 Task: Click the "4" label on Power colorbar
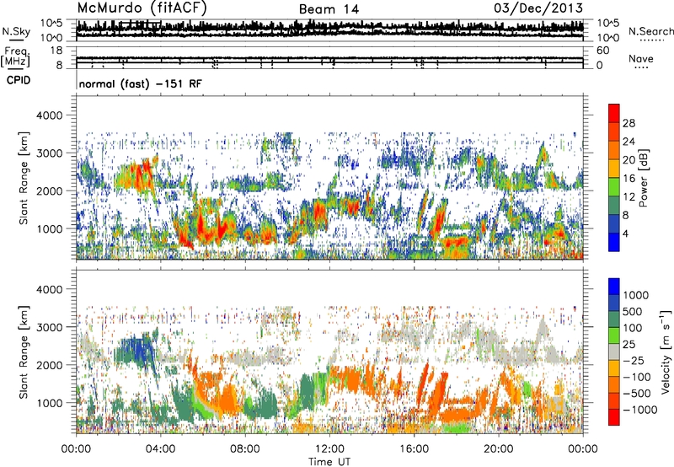point(625,233)
